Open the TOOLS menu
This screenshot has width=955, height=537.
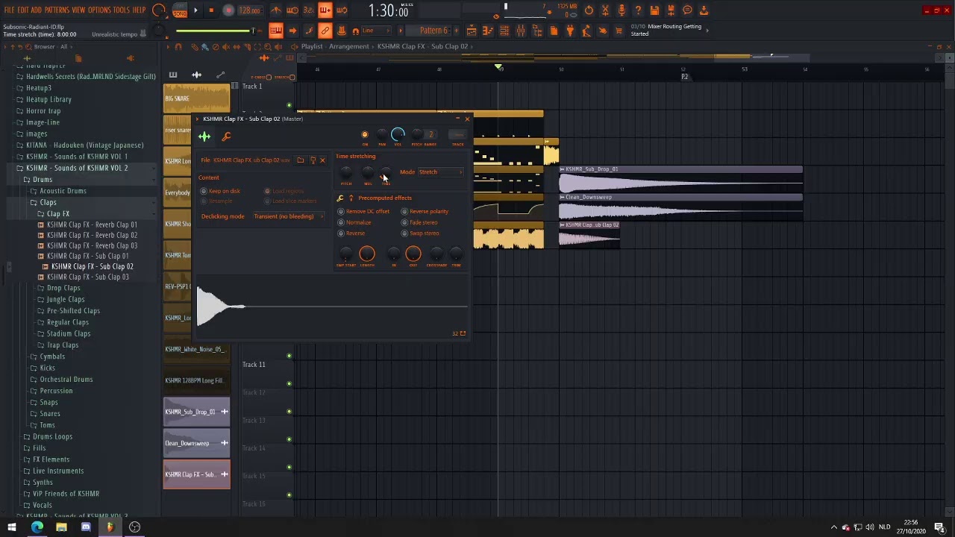(122, 10)
